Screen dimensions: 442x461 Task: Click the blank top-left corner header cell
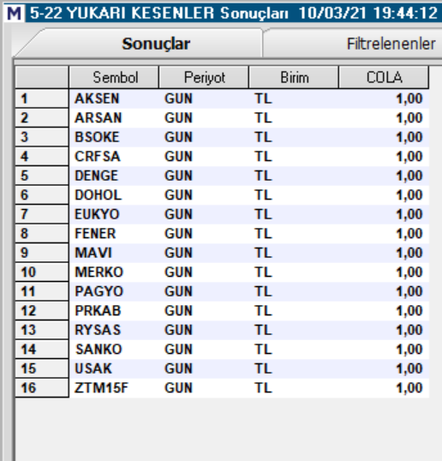point(42,77)
